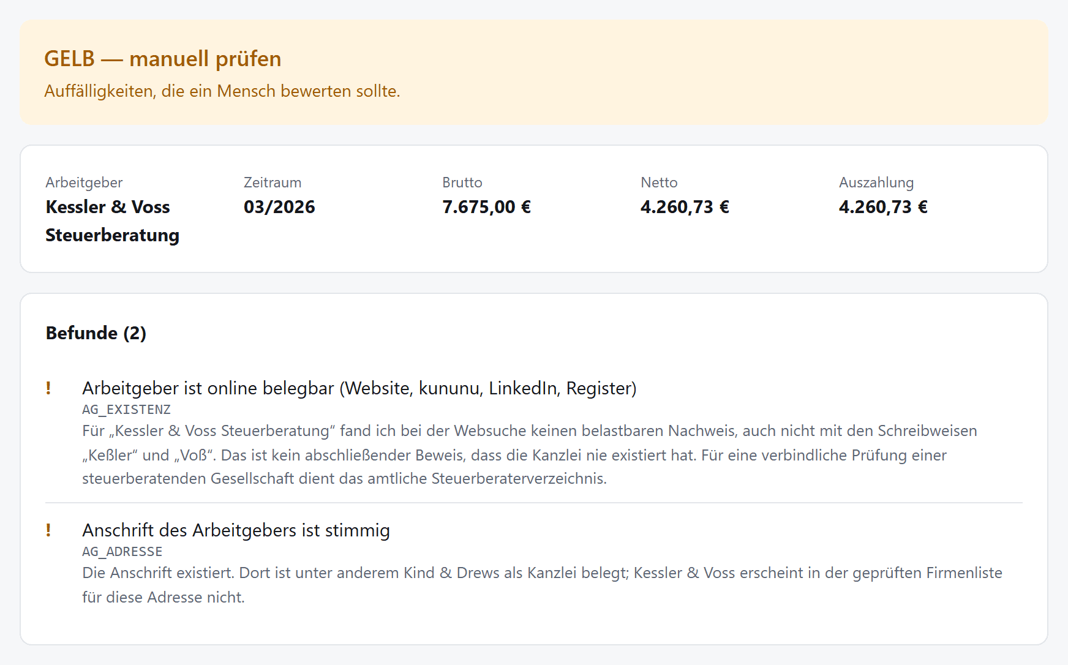Click the payout amount under Auszahlung
Image resolution: width=1068 pixels, height=665 pixels.
click(883, 207)
